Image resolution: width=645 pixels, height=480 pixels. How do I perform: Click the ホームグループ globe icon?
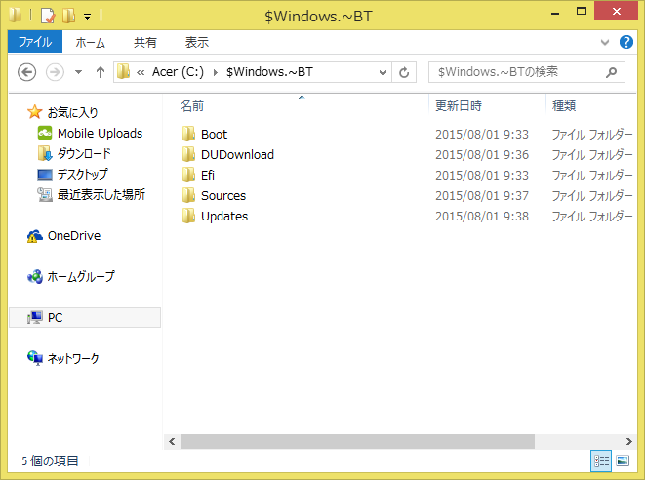34,276
